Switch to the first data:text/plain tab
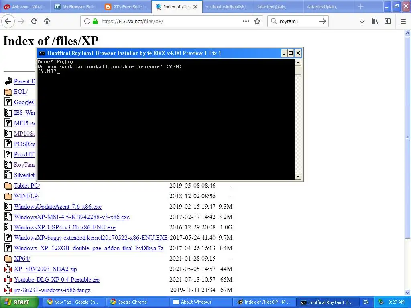This screenshot has width=411, height=308. coord(278,7)
